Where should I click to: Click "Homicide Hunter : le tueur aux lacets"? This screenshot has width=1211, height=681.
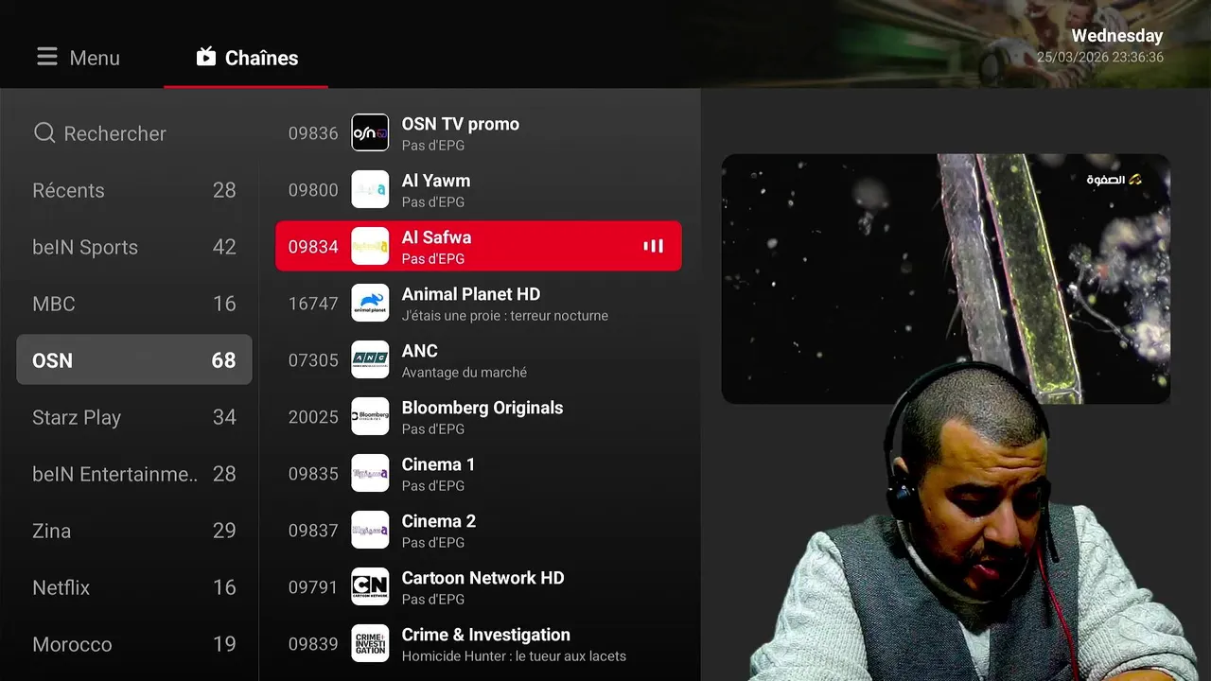coord(514,656)
